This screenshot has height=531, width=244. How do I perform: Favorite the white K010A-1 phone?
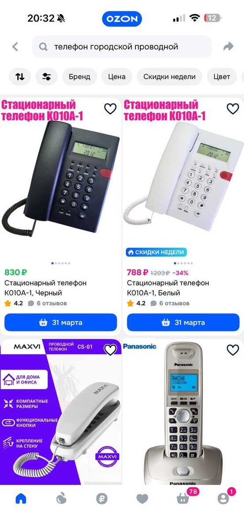[233, 109]
